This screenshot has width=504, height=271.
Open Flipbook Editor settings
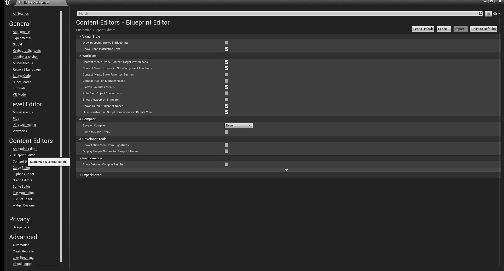[23, 174]
